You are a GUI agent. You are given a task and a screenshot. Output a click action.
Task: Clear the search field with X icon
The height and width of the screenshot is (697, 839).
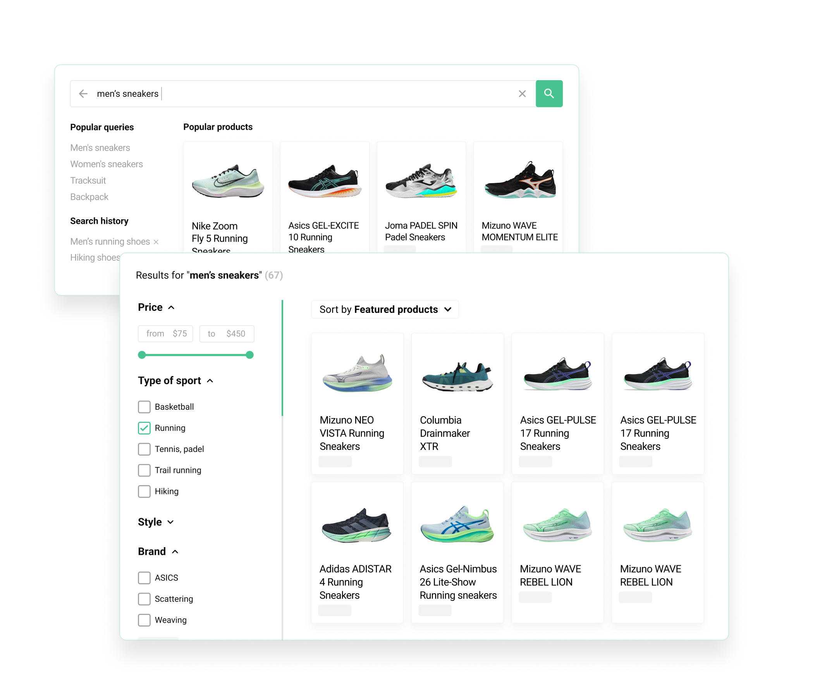point(522,94)
